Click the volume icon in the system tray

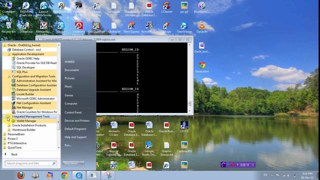[x=288, y=175]
